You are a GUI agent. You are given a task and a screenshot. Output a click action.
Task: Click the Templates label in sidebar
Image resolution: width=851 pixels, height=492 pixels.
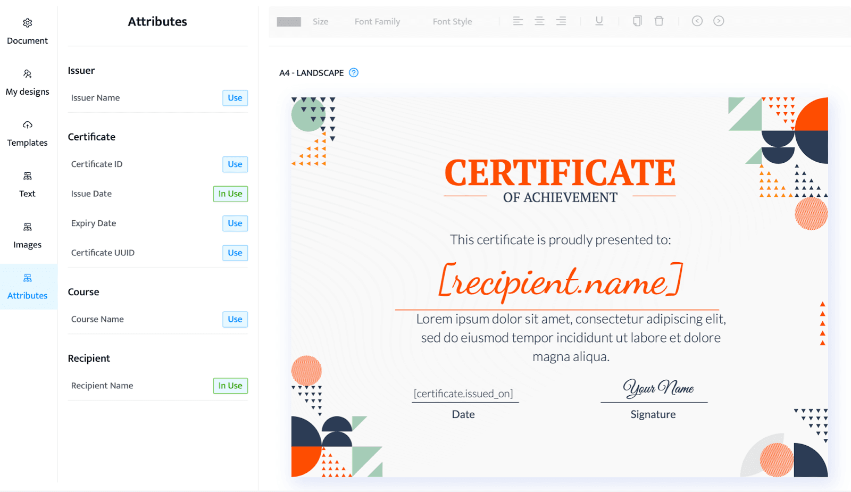pyautogui.click(x=28, y=143)
